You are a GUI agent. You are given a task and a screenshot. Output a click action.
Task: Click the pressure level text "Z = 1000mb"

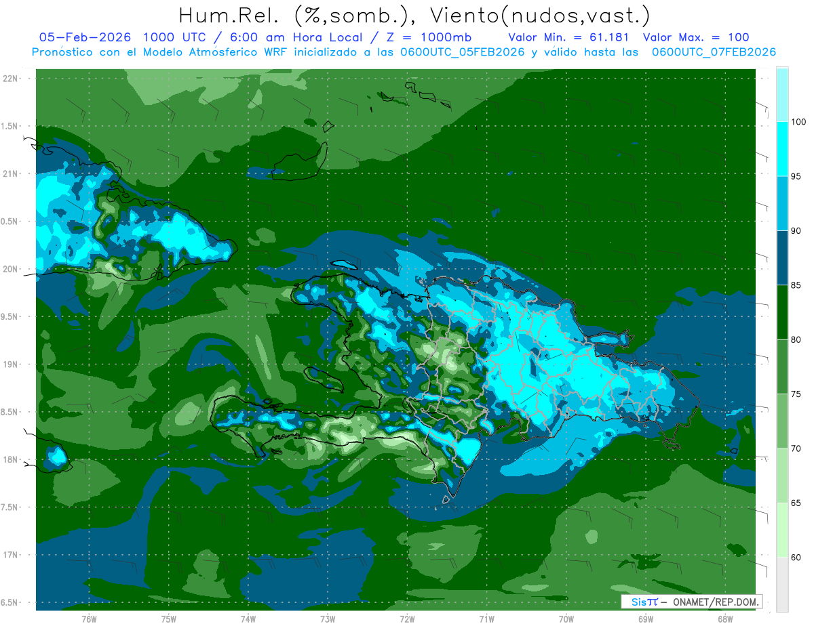pyautogui.click(x=429, y=37)
